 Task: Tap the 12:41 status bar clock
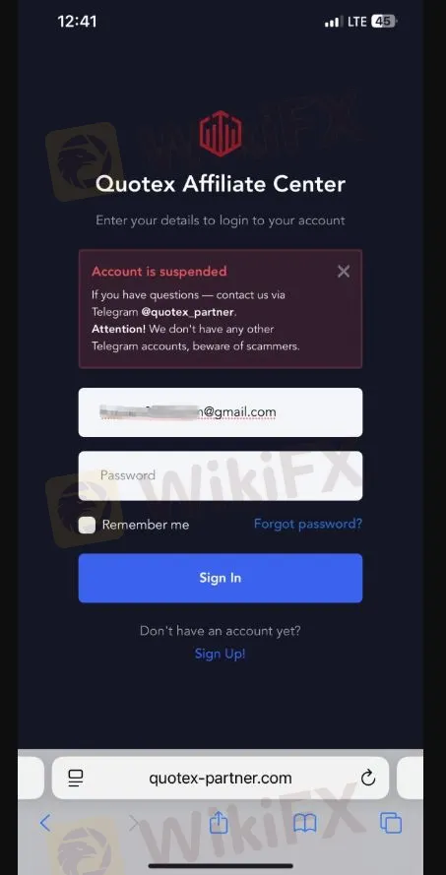[x=77, y=22]
